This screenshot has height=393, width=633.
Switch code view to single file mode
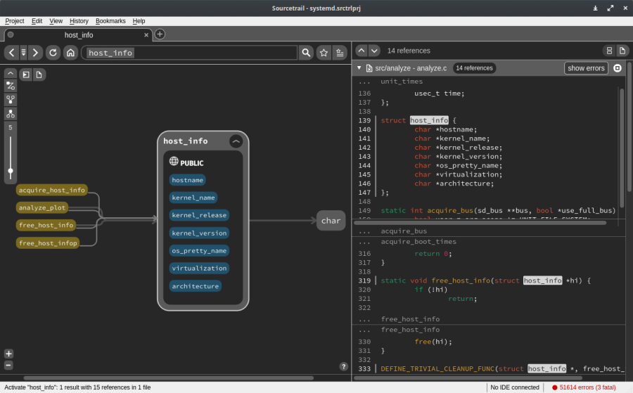pos(622,51)
